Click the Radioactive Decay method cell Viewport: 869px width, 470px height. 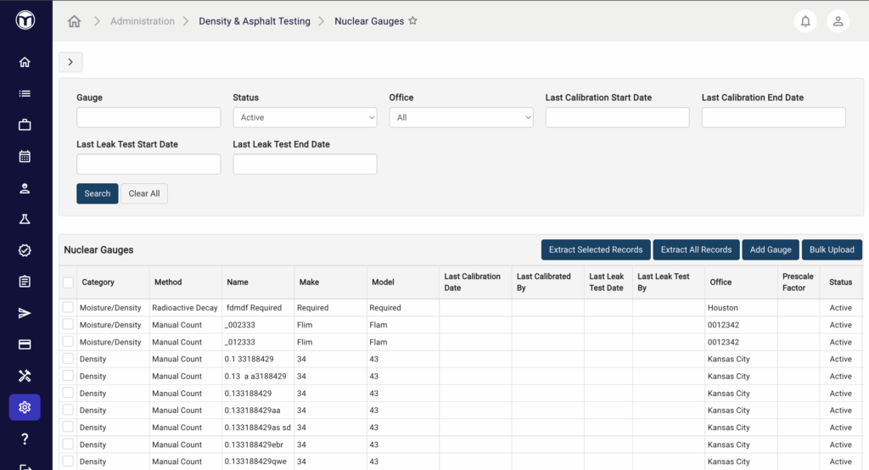pyautogui.click(x=184, y=308)
